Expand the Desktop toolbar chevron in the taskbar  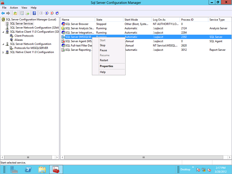click(x=193, y=167)
